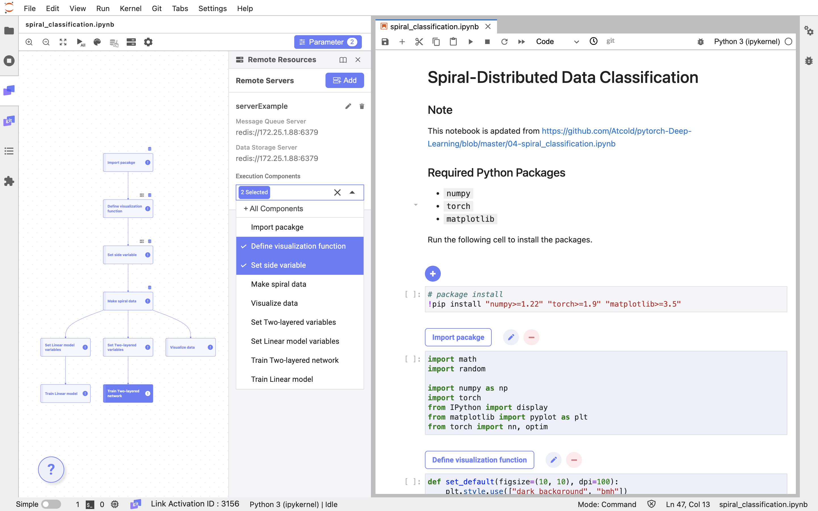
Task: Collapse the Execution Components dropdown arrow
Action: pos(352,192)
